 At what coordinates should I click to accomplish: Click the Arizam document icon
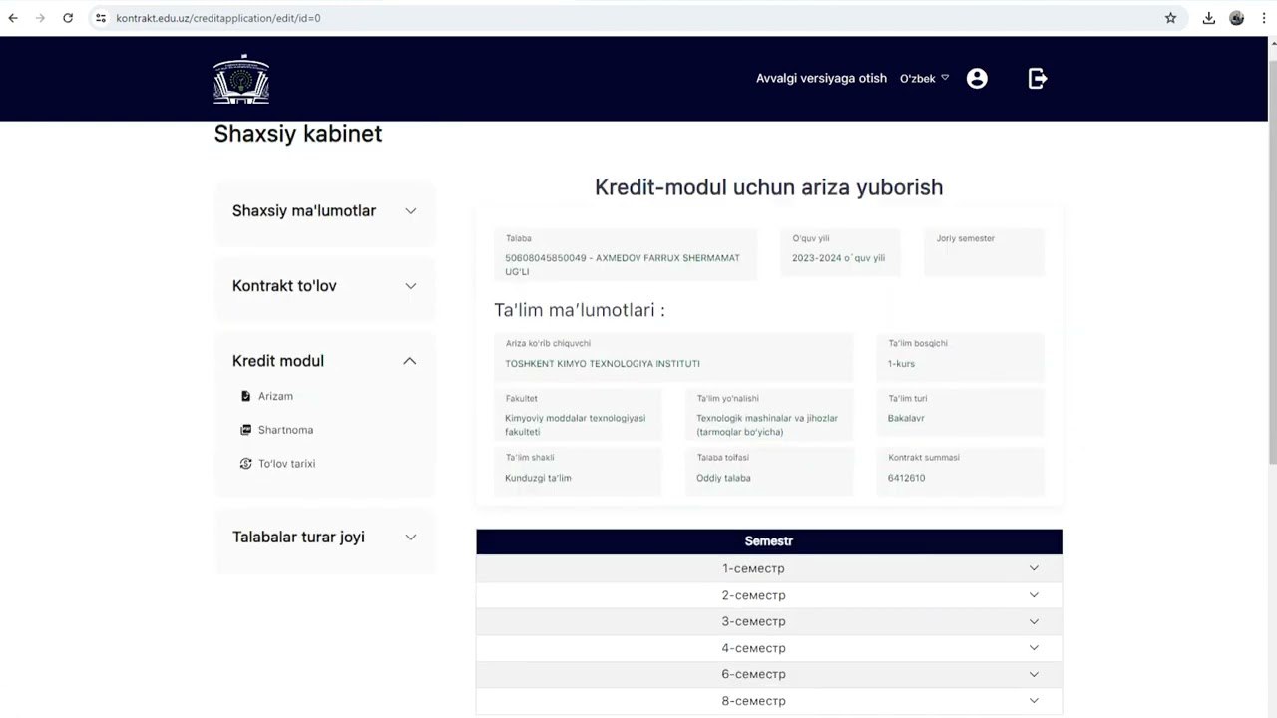246,396
